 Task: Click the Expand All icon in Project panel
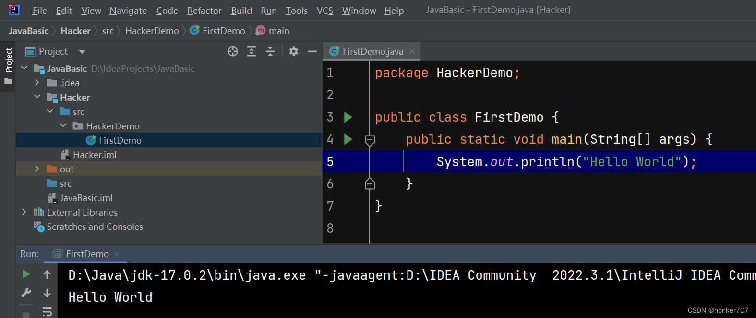pos(252,52)
